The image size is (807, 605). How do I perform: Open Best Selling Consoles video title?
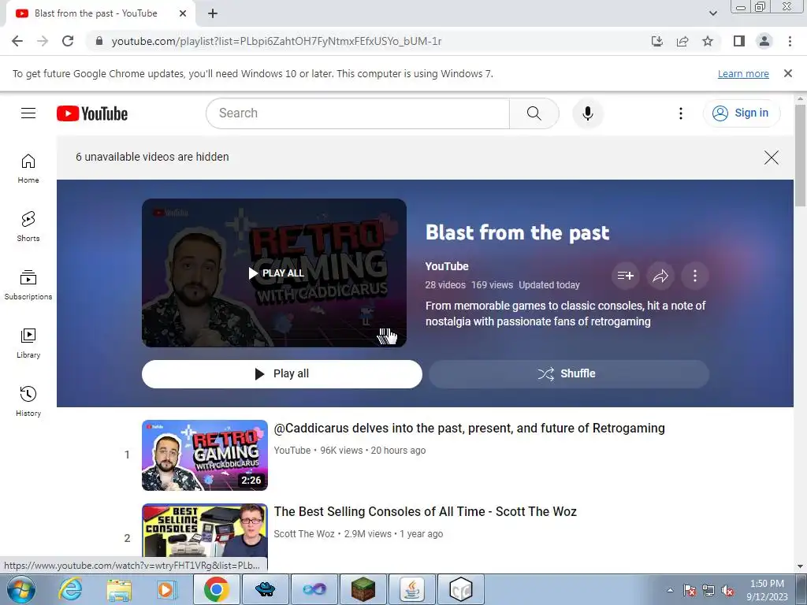[x=425, y=512]
